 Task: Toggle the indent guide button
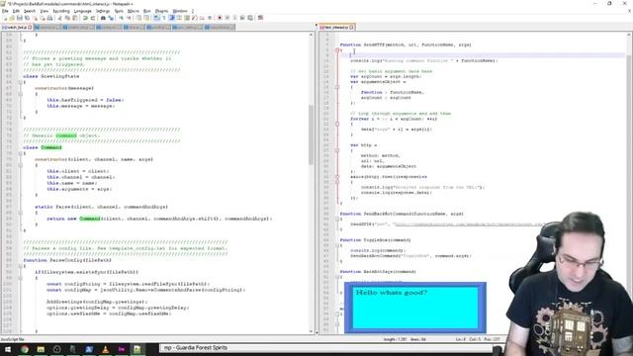click(171, 18)
